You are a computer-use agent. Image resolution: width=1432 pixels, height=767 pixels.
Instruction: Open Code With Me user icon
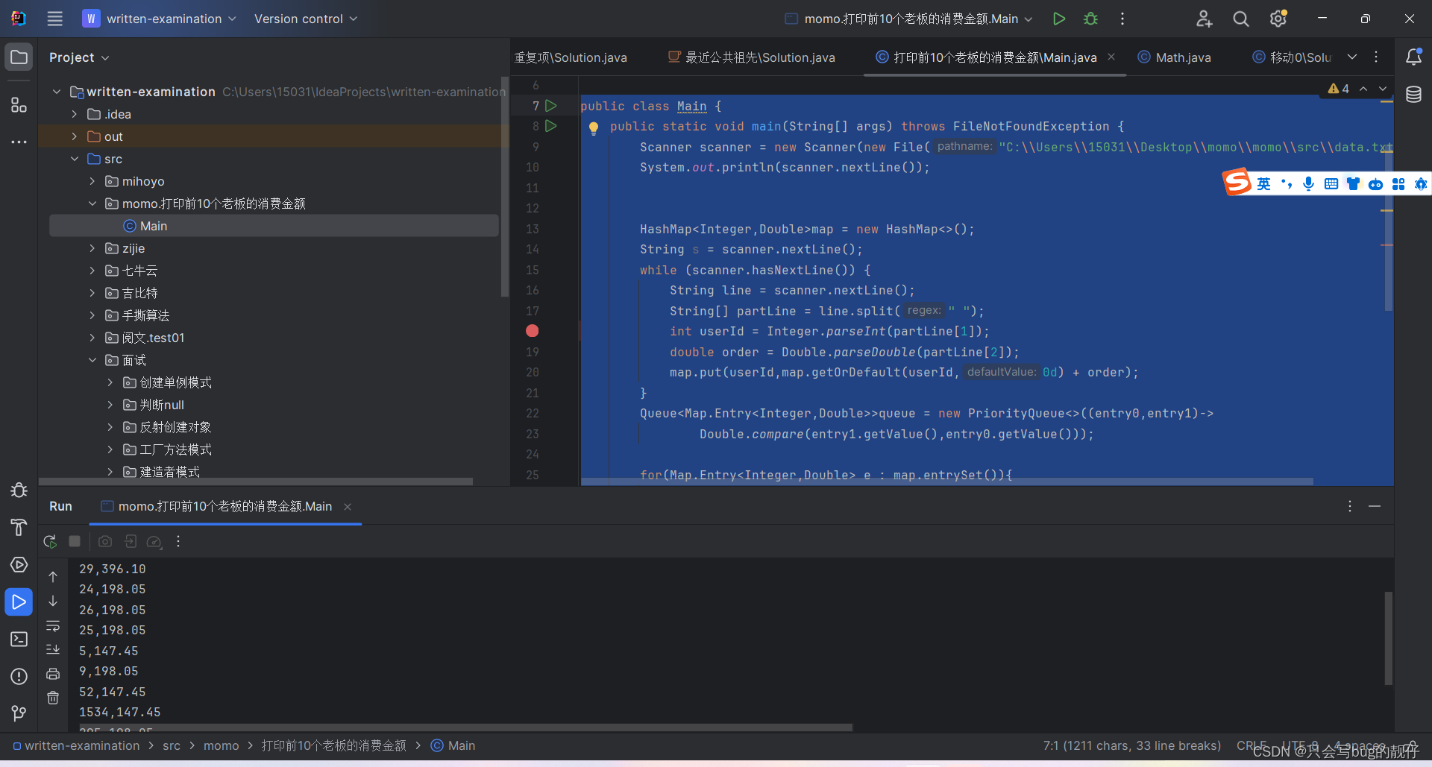(1204, 19)
